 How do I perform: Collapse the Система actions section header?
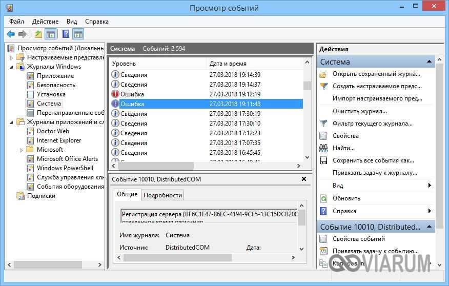430,62
